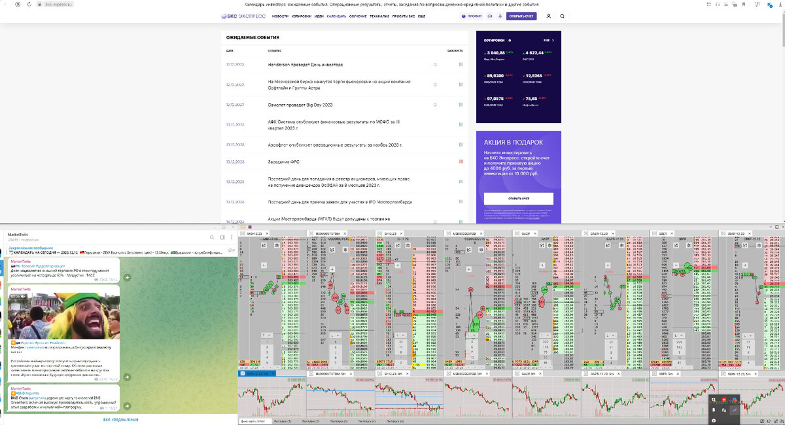Open the Telegram three-dot menu for MarketTwits

[x=232, y=236]
